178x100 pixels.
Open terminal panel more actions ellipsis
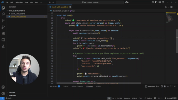pyautogui.click(x=168, y=86)
